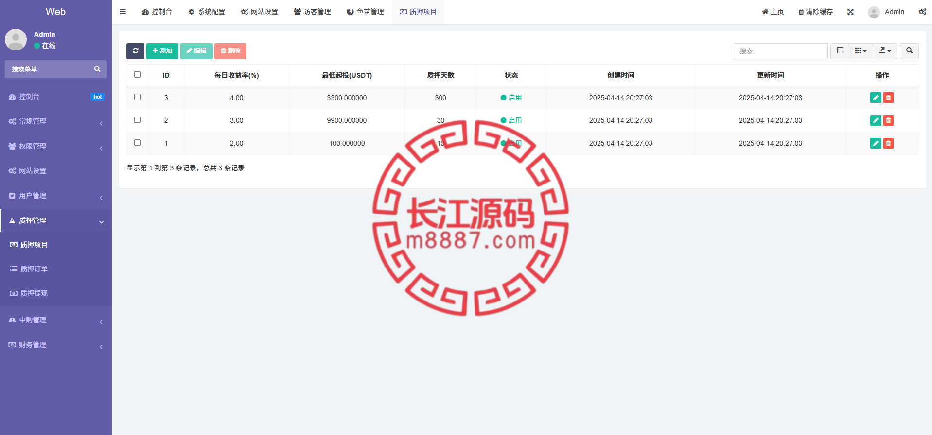Click 清除缓存 to clear cache

[815, 12]
